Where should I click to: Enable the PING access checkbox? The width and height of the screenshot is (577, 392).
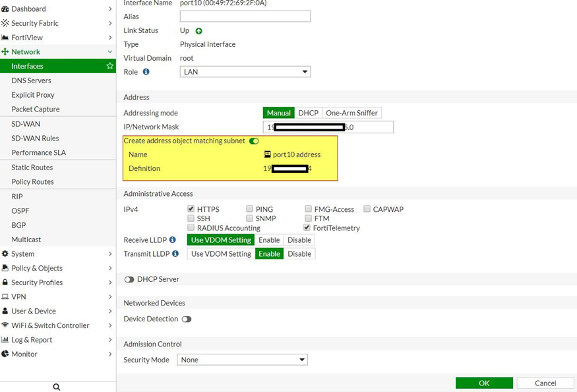(249, 209)
